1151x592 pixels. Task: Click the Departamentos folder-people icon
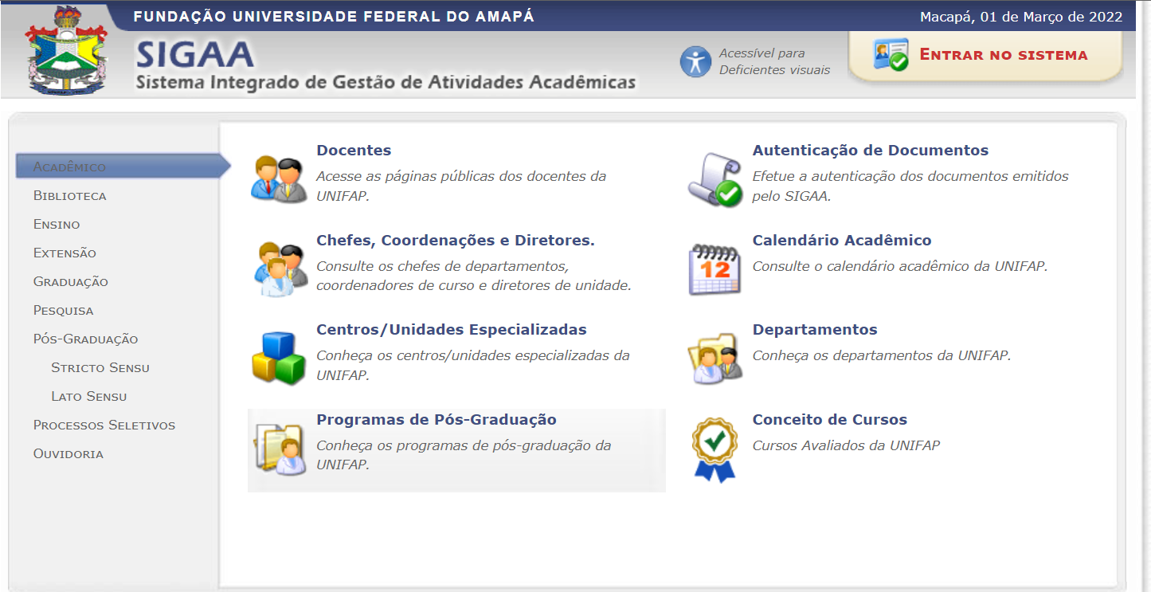point(714,359)
